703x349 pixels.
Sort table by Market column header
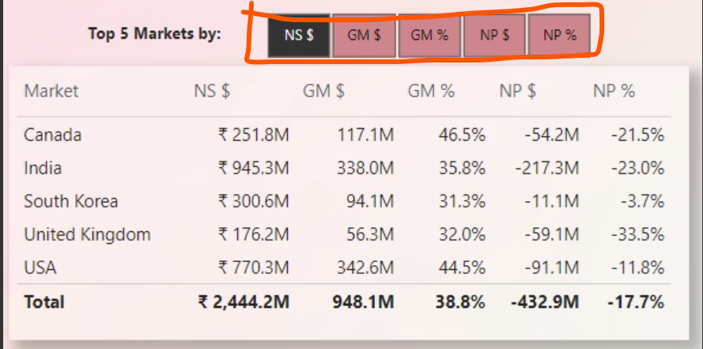tap(51, 91)
